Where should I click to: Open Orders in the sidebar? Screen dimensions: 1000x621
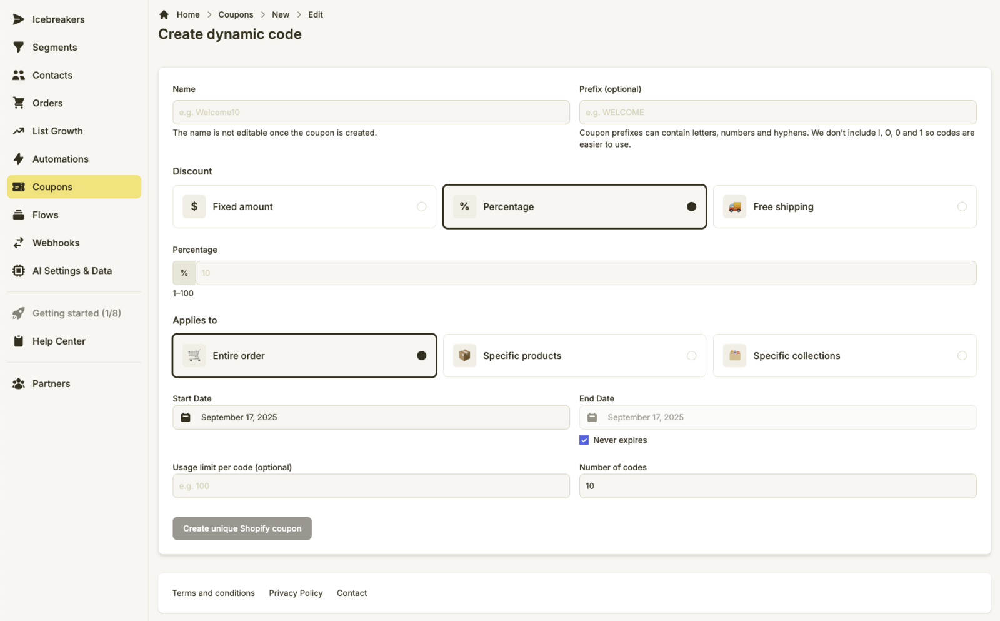point(47,103)
